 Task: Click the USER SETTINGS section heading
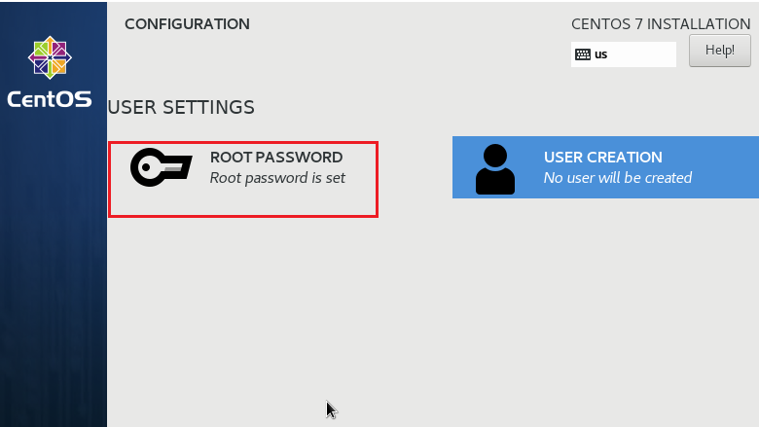click(x=181, y=107)
